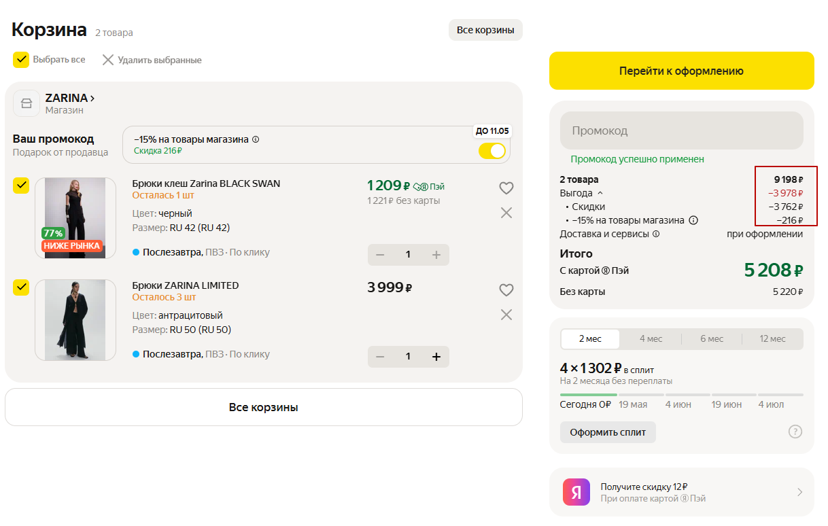Screen dimensions: 828x526
Task: Collapse the Выгода breakdown
Action: [x=581, y=193]
